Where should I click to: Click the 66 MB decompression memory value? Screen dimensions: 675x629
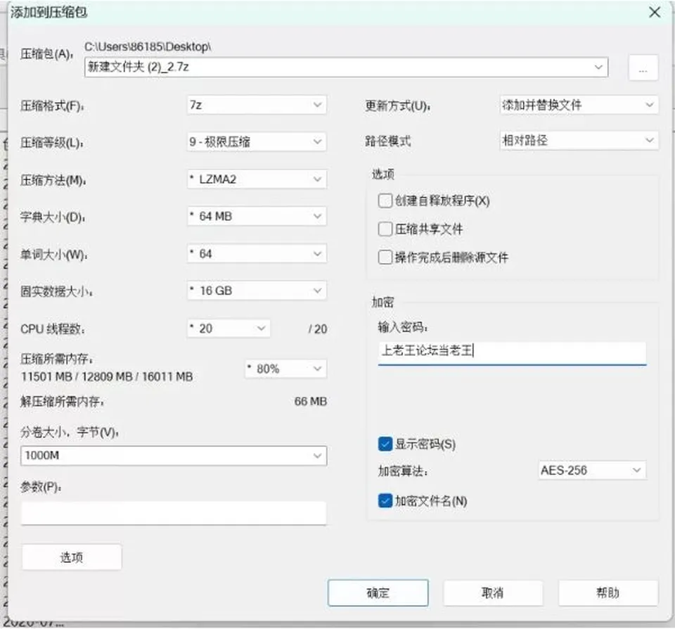311,402
